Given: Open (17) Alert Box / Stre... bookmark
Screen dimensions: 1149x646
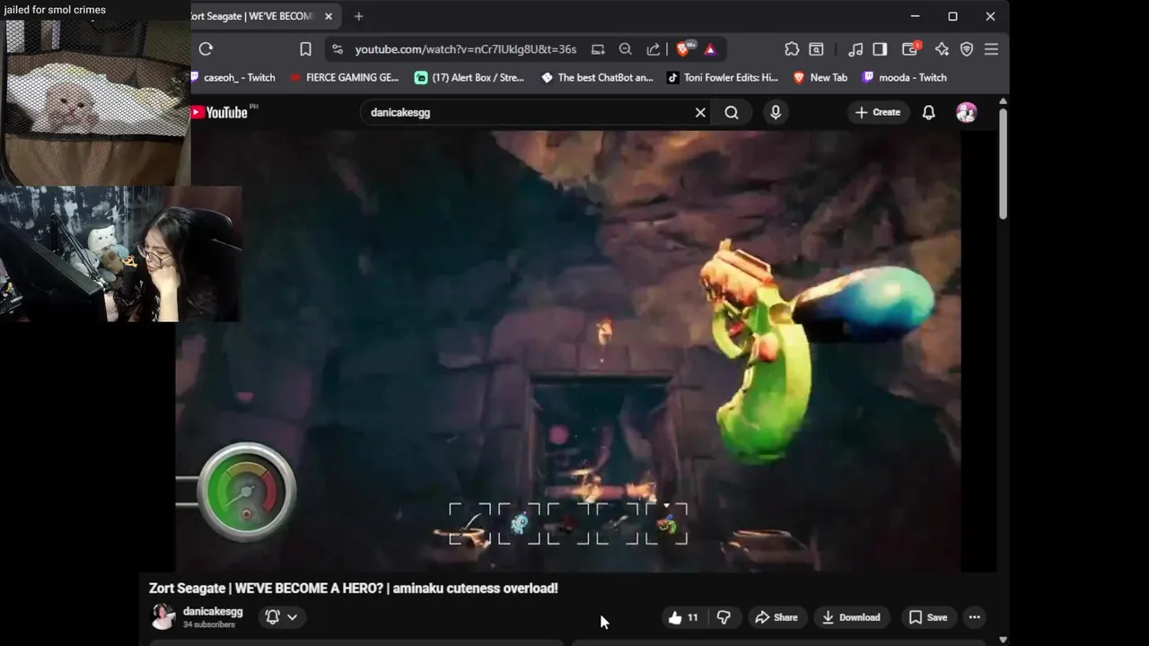Looking at the screenshot, I should coord(469,77).
